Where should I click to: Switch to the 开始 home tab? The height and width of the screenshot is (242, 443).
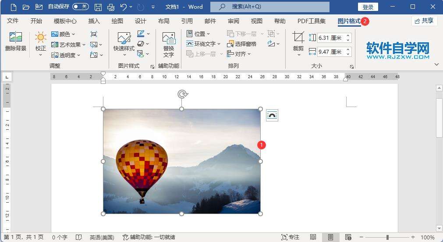point(36,21)
